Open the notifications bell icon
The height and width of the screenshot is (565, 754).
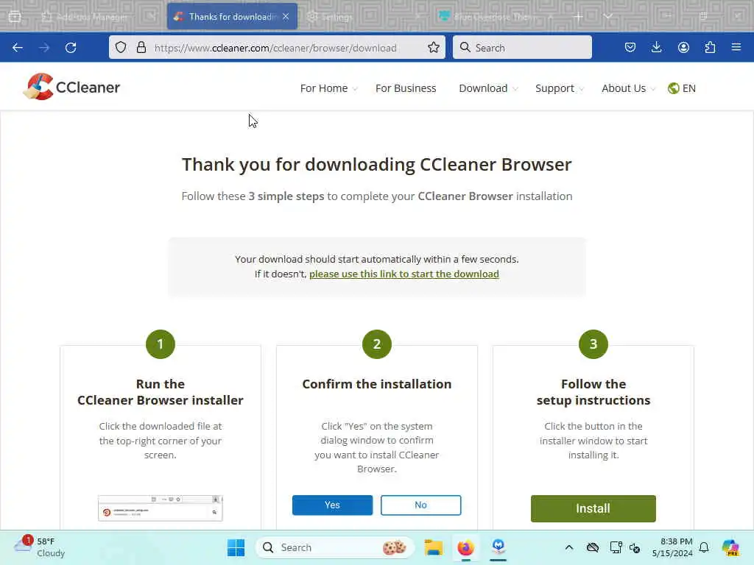[x=704, y=547]
